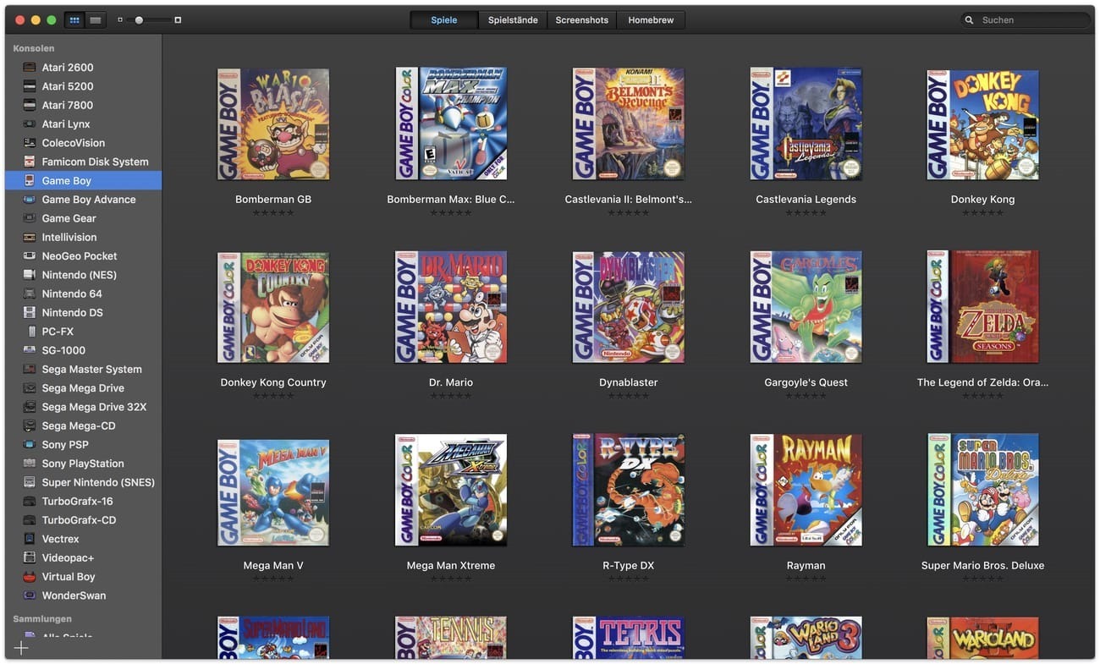Click the Super Nintendo (SNES) icon
The width and height of the screenshot is (1100, 664).
(x=30, y=483)
